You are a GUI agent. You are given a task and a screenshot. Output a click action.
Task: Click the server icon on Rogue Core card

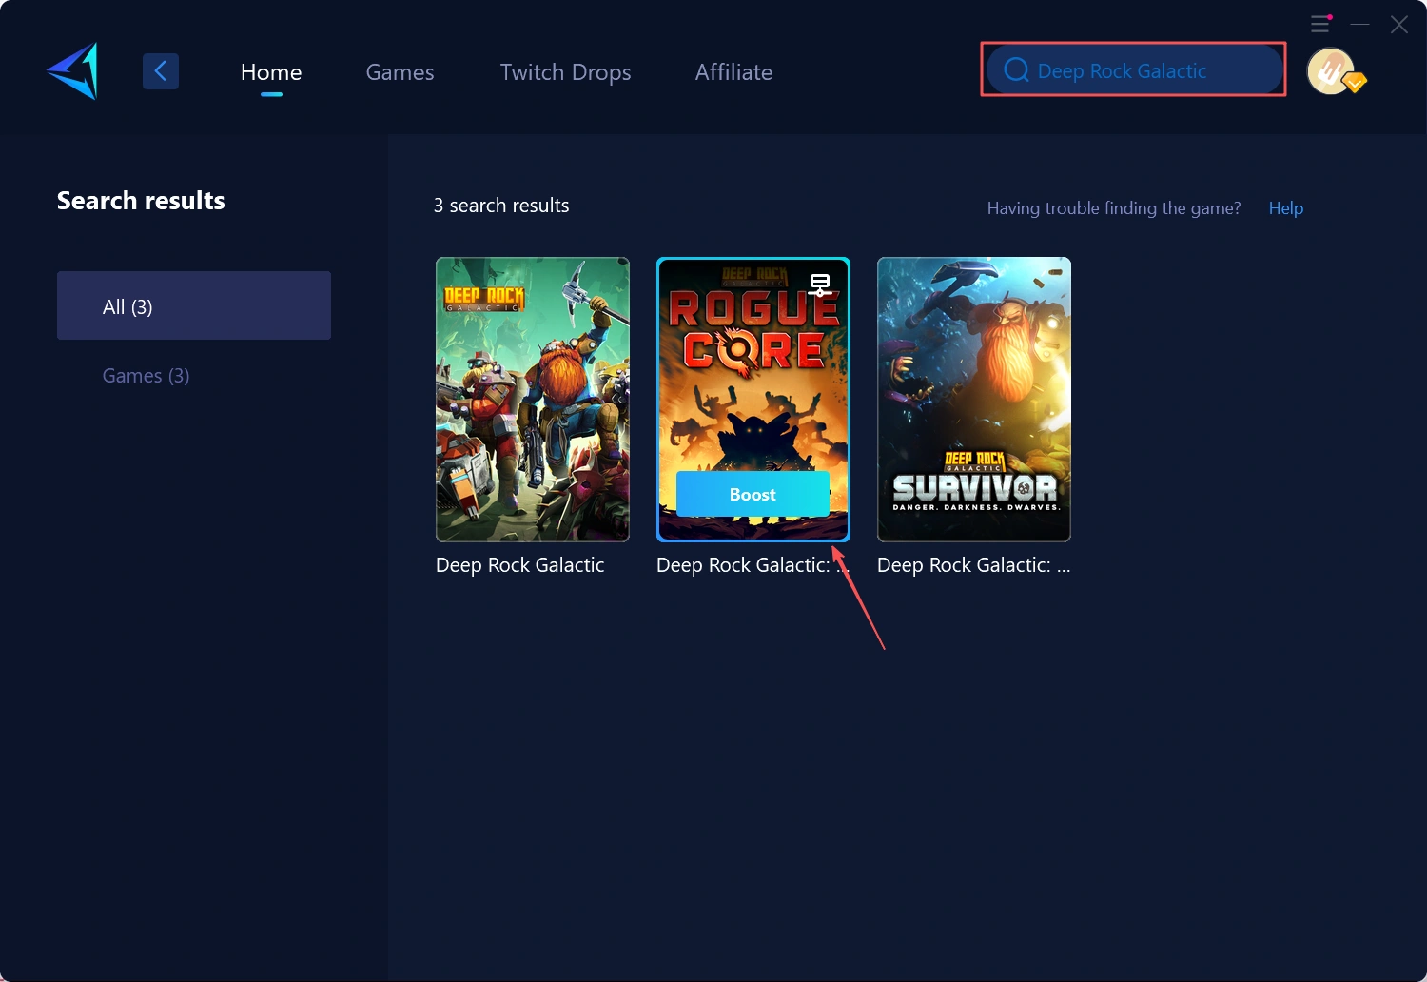(x=820, y=284)
